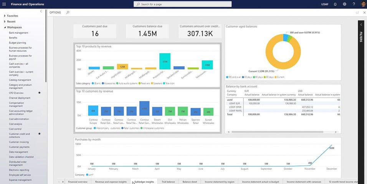The image size is (367, 184).
Task: Open the help question mark icon
Action: 354,4
